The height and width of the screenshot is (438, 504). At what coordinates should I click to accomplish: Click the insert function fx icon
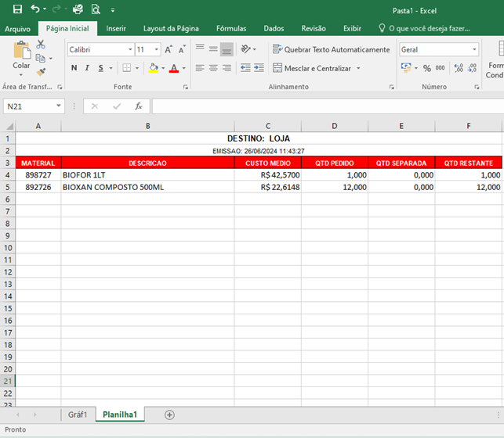point(139,106)
